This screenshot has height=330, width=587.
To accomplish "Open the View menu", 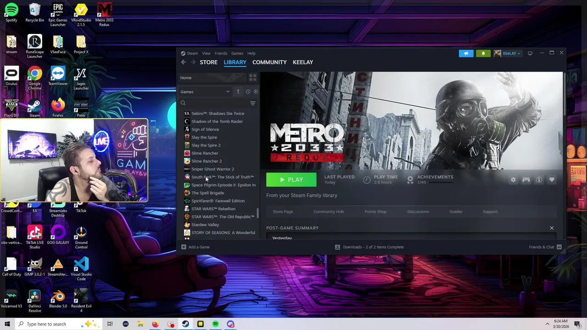I will [x=206, y=53].
